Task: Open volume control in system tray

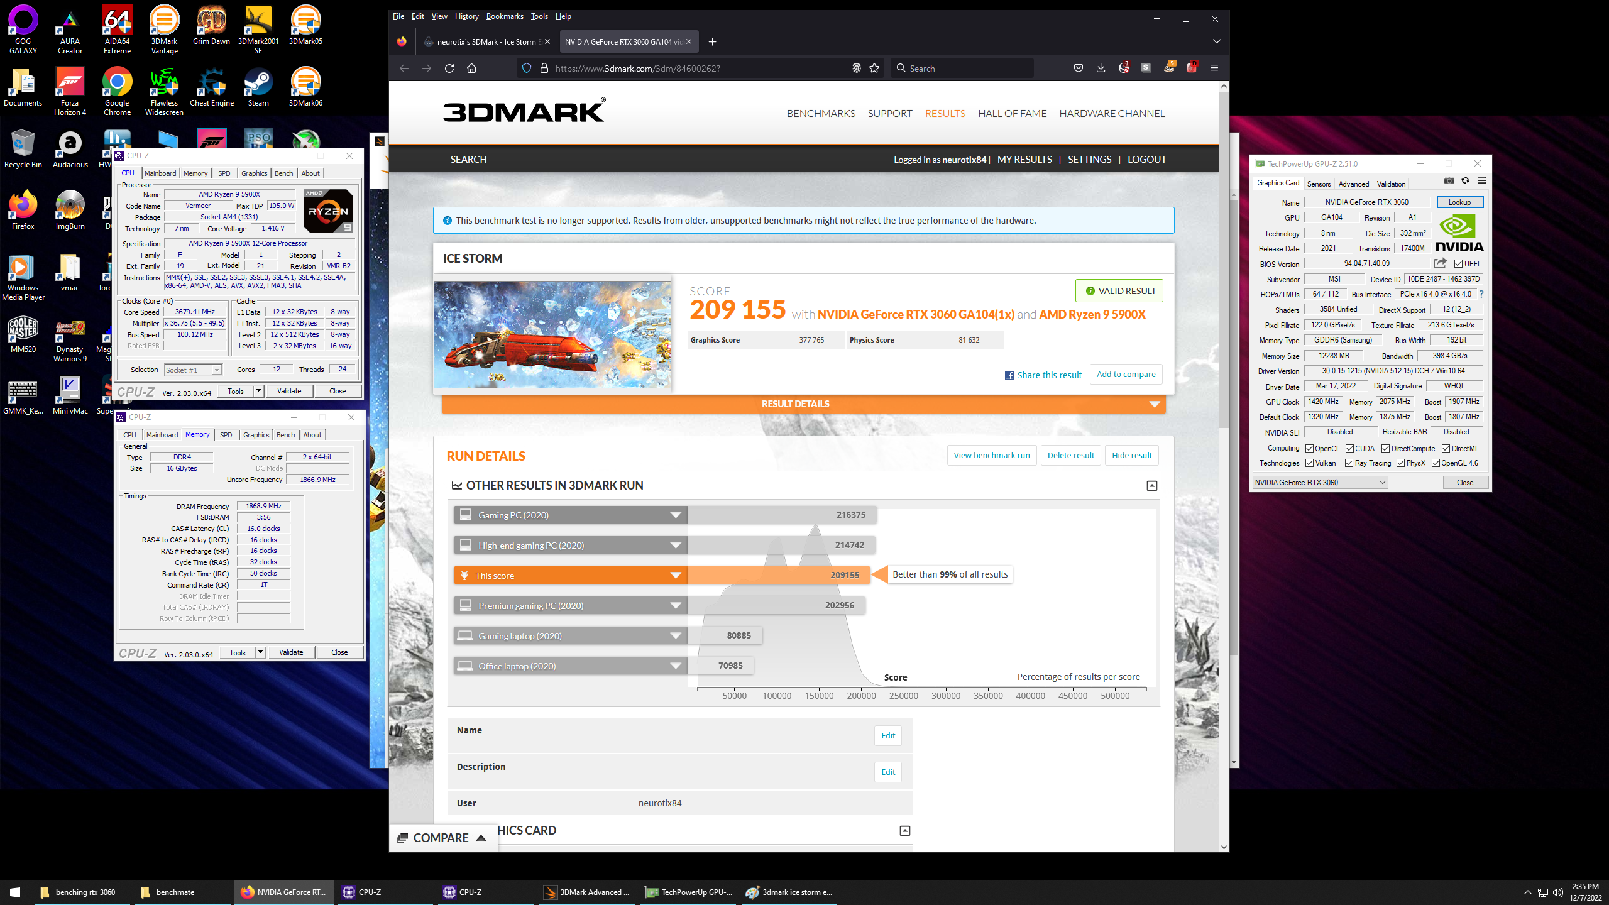Action: pyautogui.click(x=1557, y=892)
